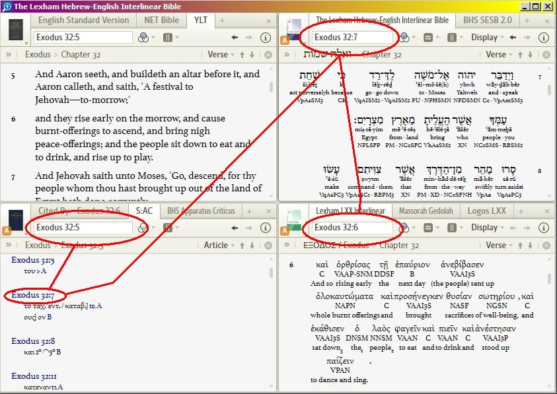Open Verse navigation dropdown in Hebrew Interlinear panel

pos(499,55)
